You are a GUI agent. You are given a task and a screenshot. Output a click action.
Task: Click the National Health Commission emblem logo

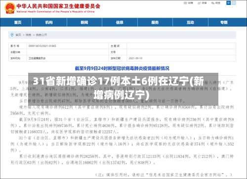pyautogui.click(x=10, y=8)
